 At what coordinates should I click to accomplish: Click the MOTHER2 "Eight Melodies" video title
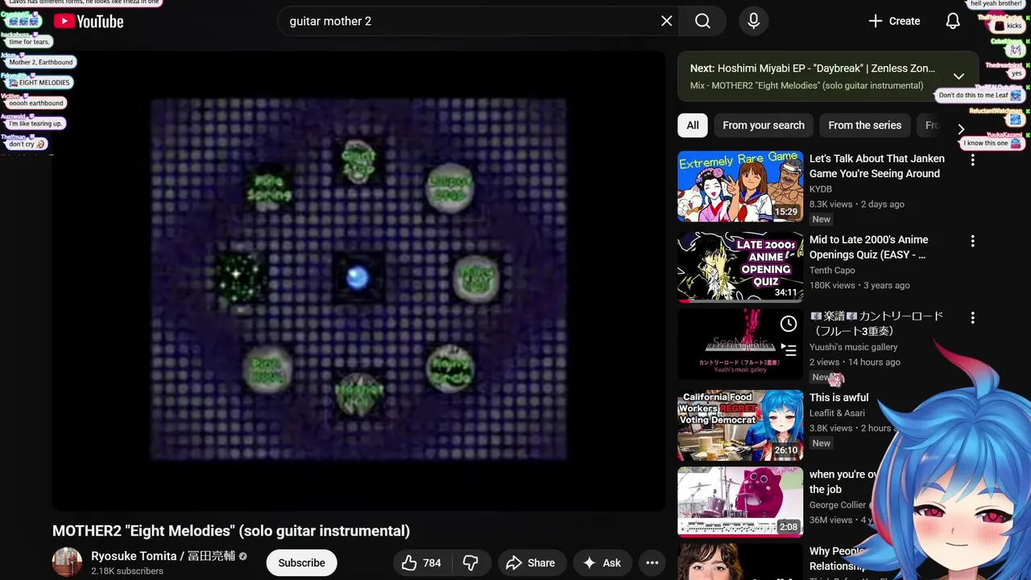(231, 531)
